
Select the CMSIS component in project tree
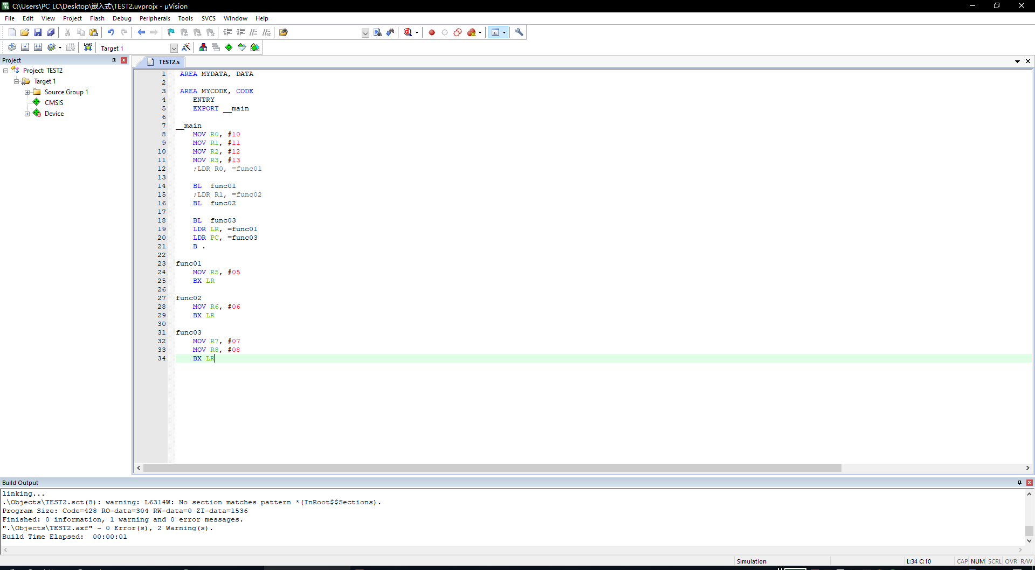tap(54, 103)
